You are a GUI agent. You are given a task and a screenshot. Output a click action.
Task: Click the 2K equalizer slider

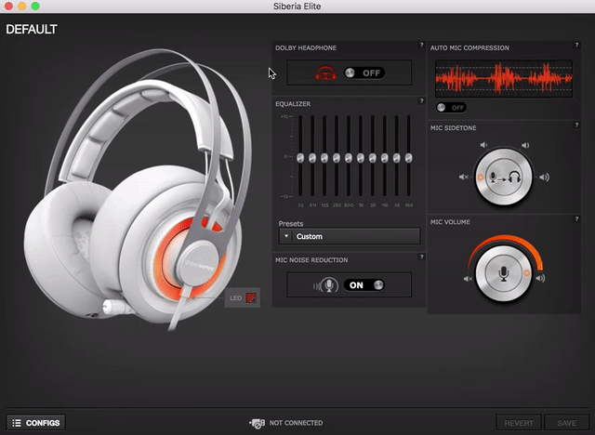point(373,158)
